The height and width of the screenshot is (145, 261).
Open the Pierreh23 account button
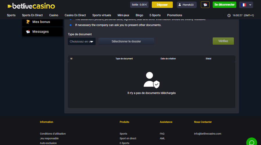(x=186, y=5)
